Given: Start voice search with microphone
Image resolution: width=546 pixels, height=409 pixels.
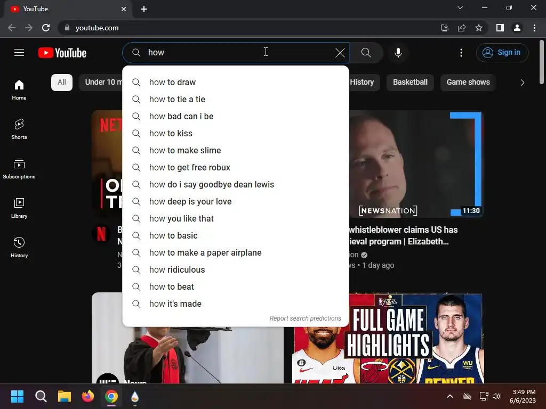Looking at the screenshot, I should tap(398, 53).
